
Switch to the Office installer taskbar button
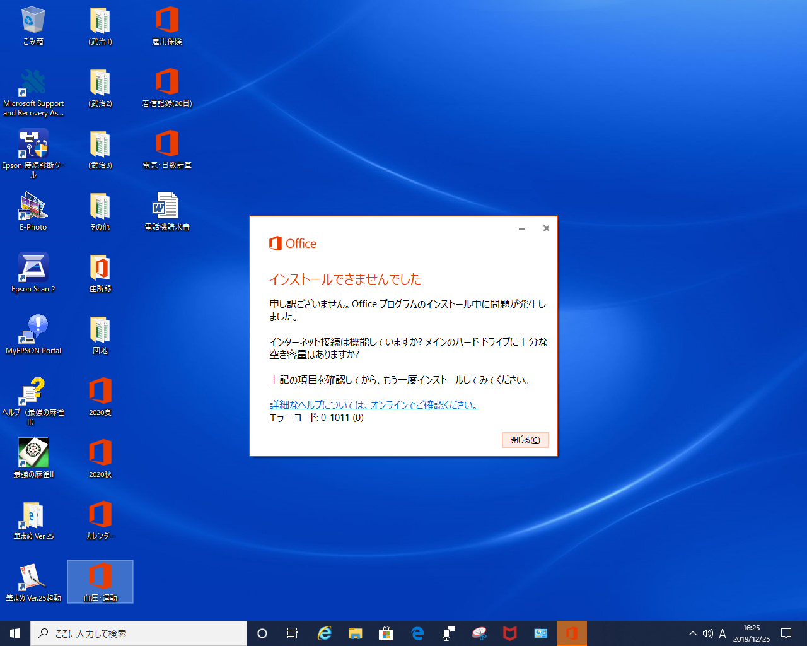coord(572,633)
